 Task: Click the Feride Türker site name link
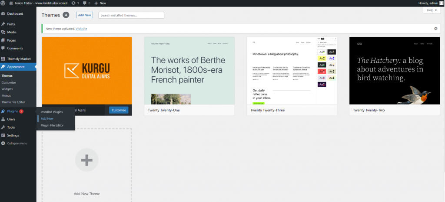pyautogui.click(x=40, y=3)
